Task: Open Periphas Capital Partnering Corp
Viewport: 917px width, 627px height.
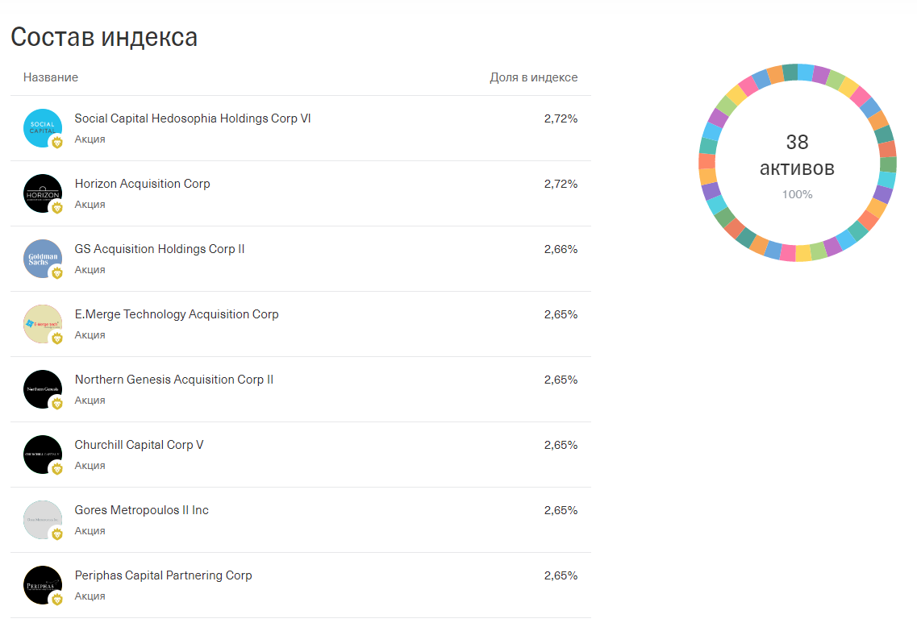Action: [164, 575]
